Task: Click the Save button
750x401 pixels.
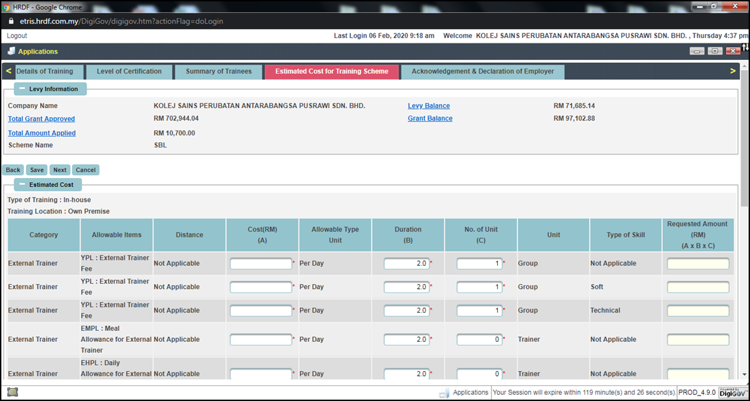Action: (x=37, y=170)
